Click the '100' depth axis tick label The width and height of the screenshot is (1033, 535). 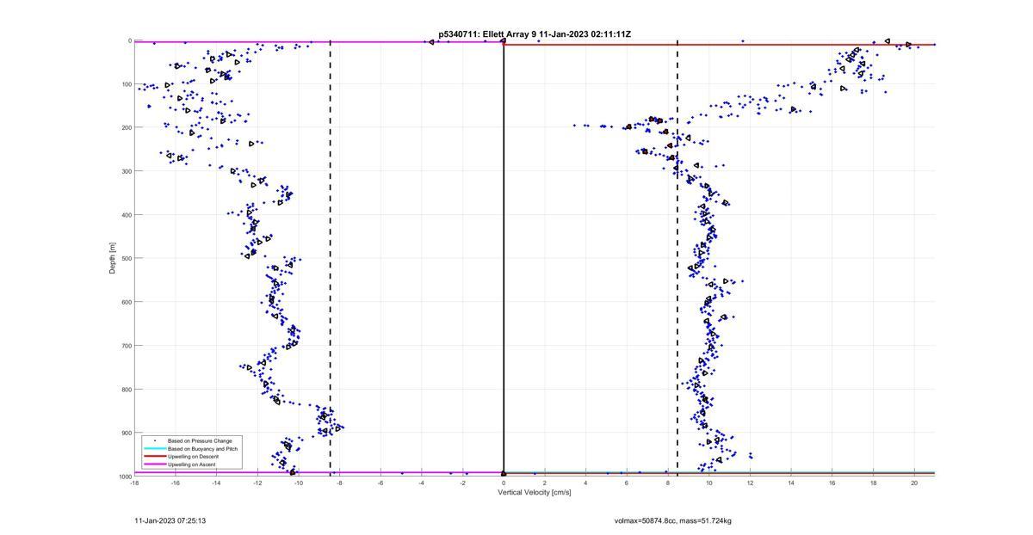click(126, 84)
